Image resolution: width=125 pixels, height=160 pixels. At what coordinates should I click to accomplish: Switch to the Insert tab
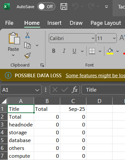click(54, 23)
